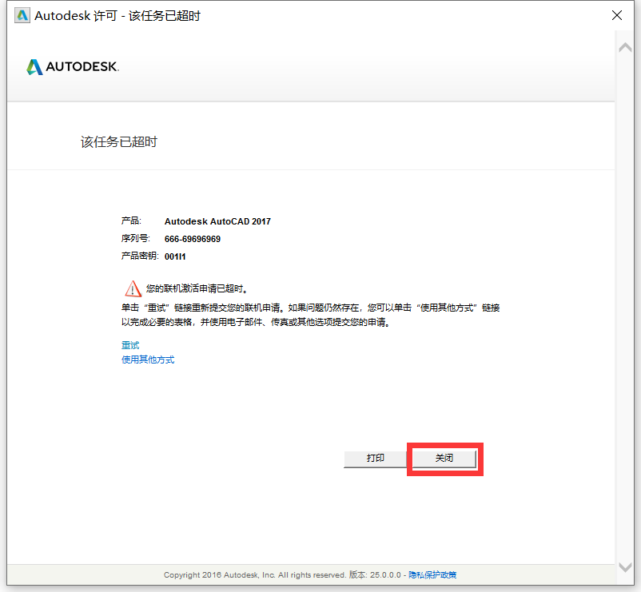Click the Autodesk logo in the header
641x592 pixels.
[73, 66]
